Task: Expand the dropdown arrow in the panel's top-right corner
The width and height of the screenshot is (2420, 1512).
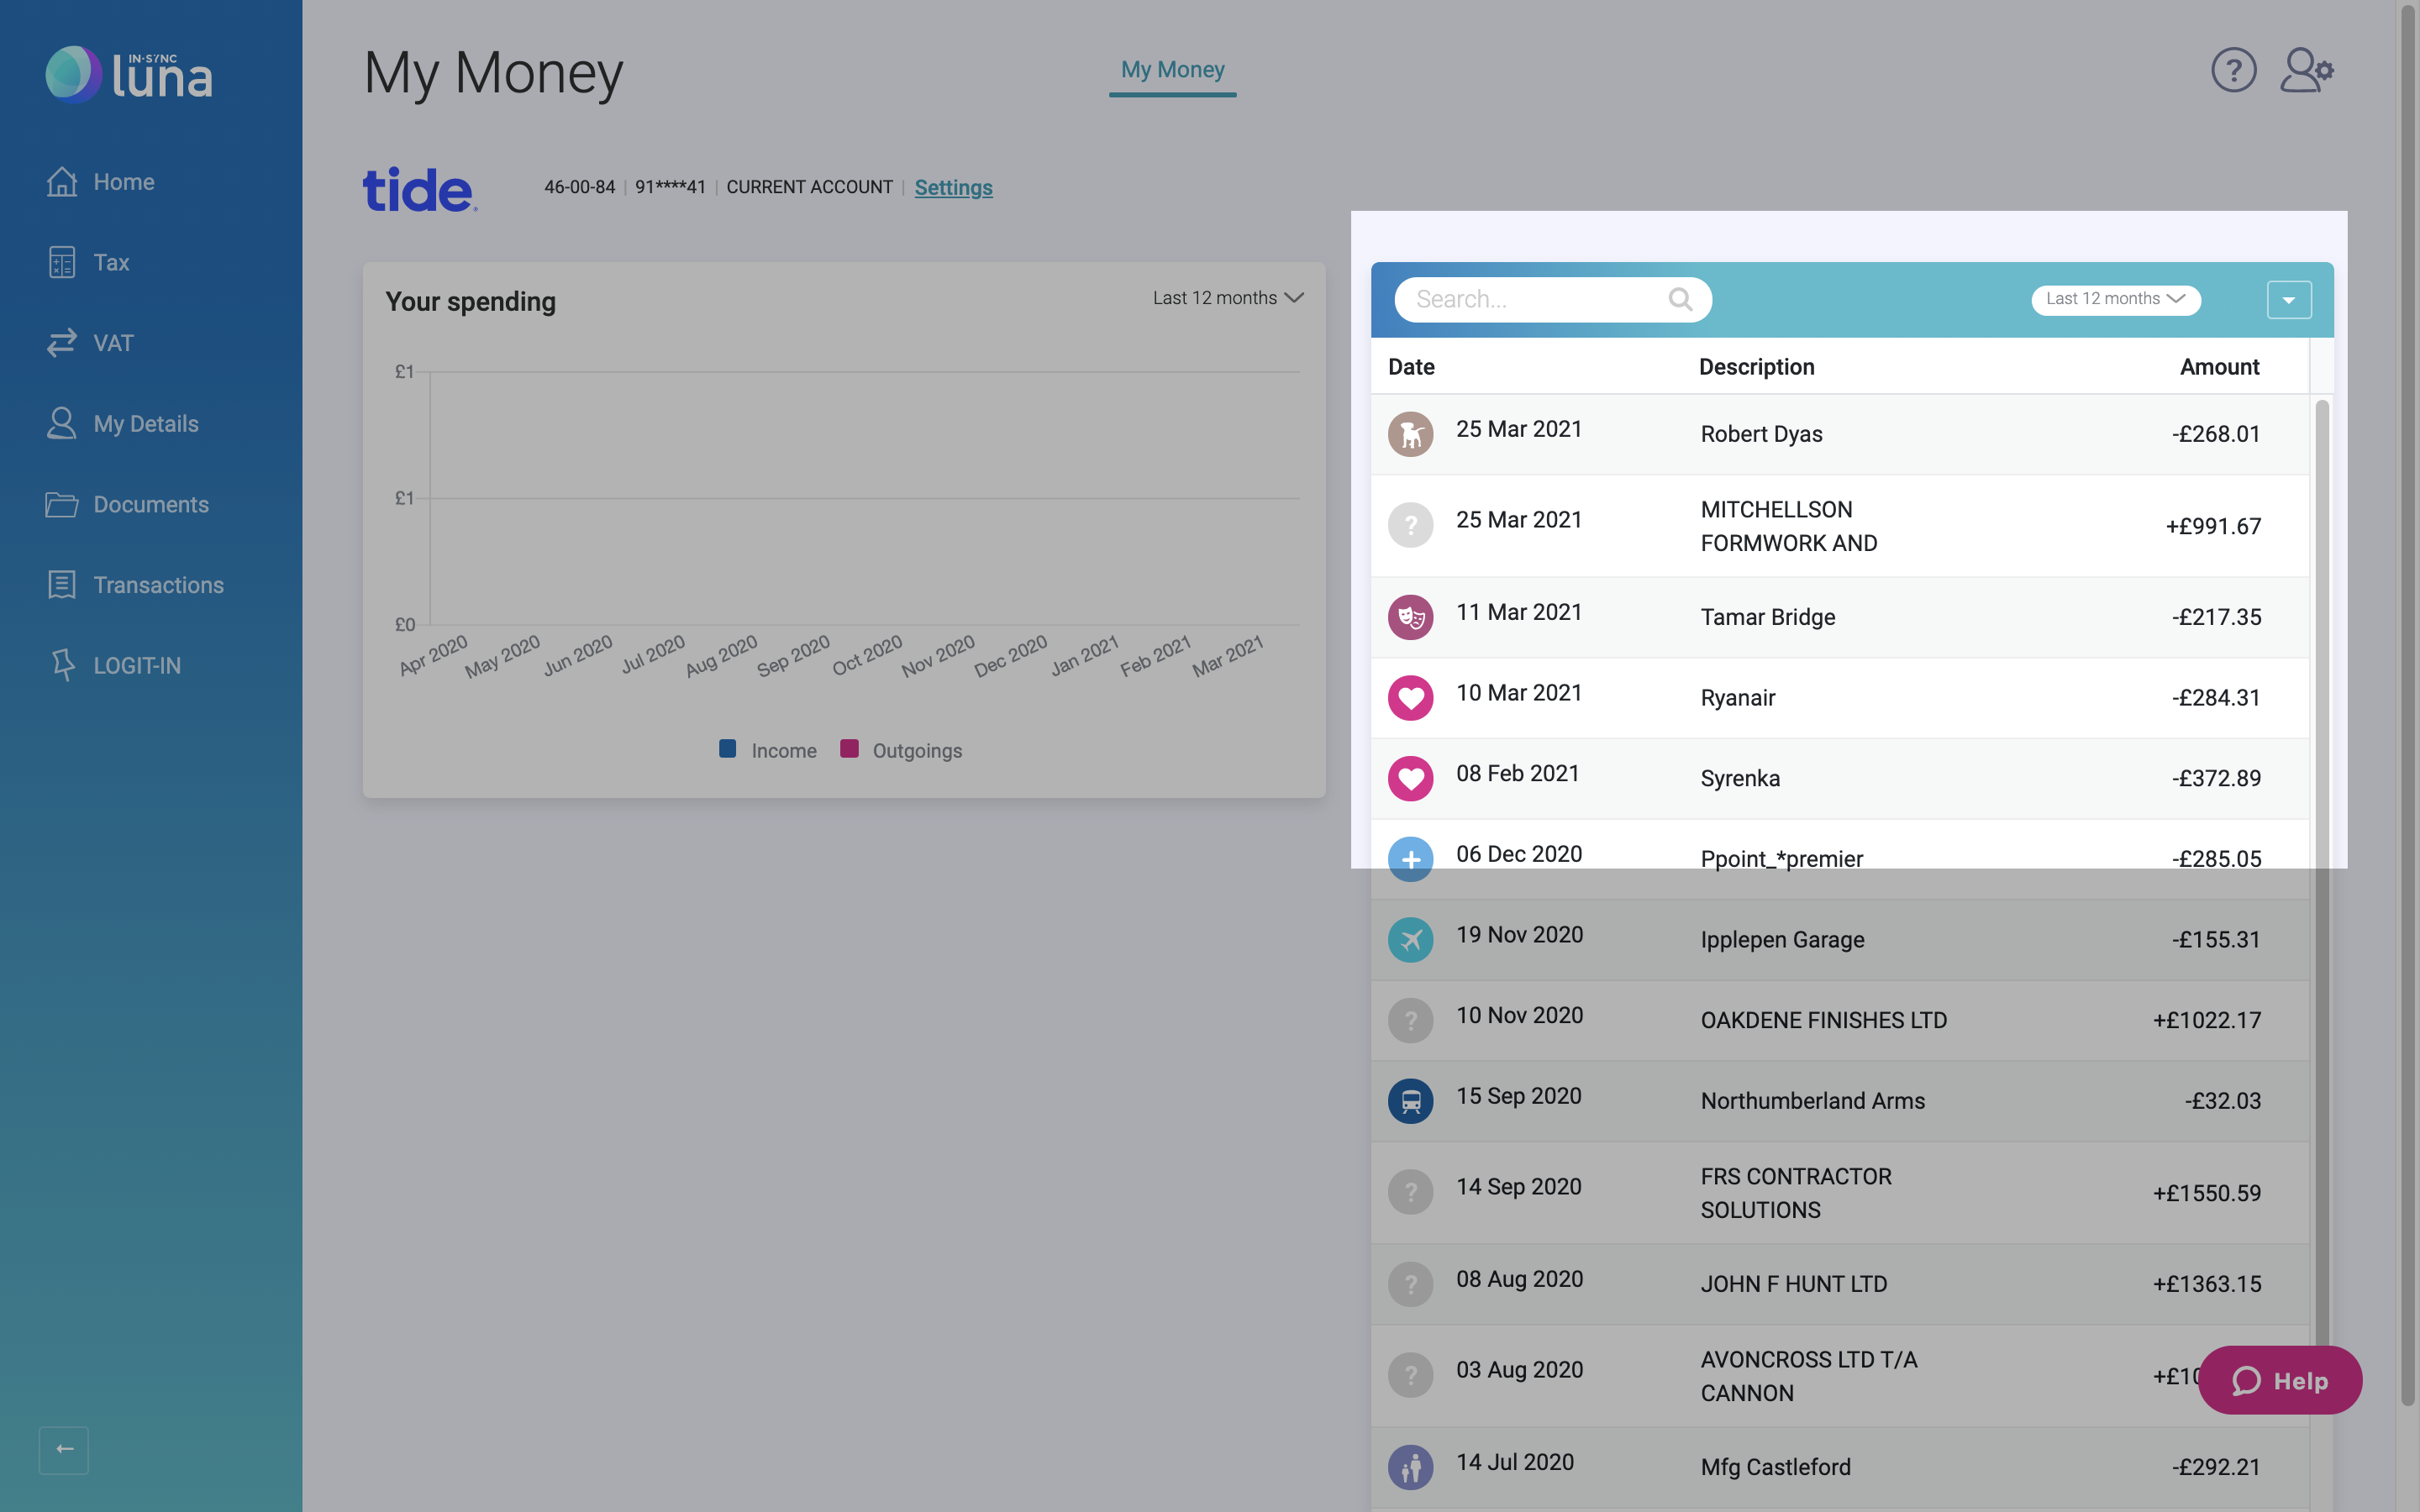Action: coord(2289,299)
